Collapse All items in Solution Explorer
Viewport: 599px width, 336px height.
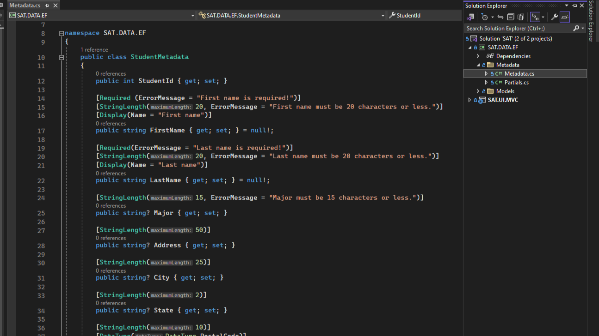pos(511,17)
